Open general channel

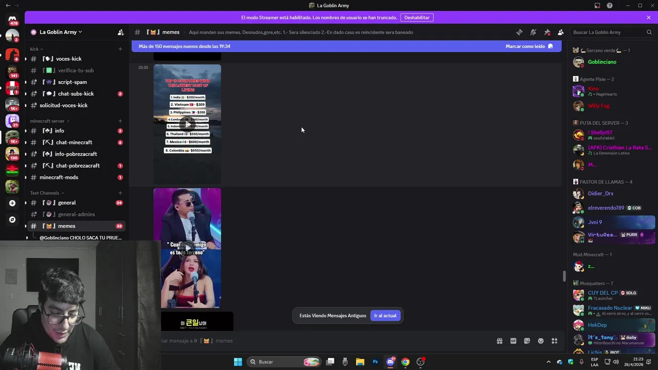[76, 202]
